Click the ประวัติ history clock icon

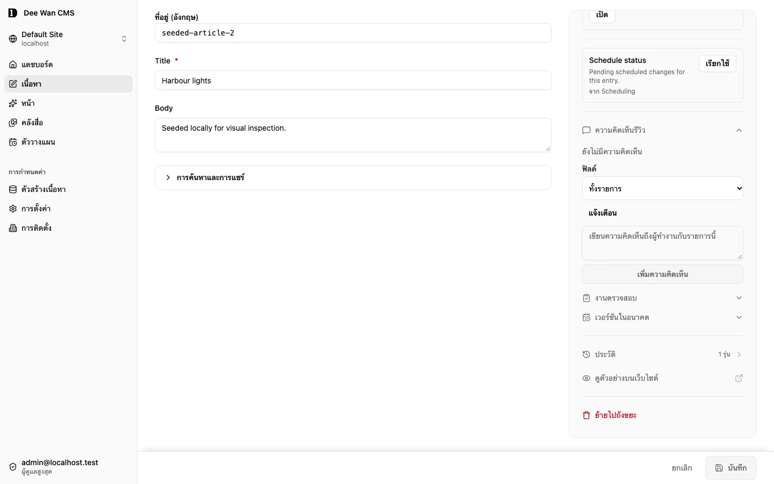click(x=586, y=354)
